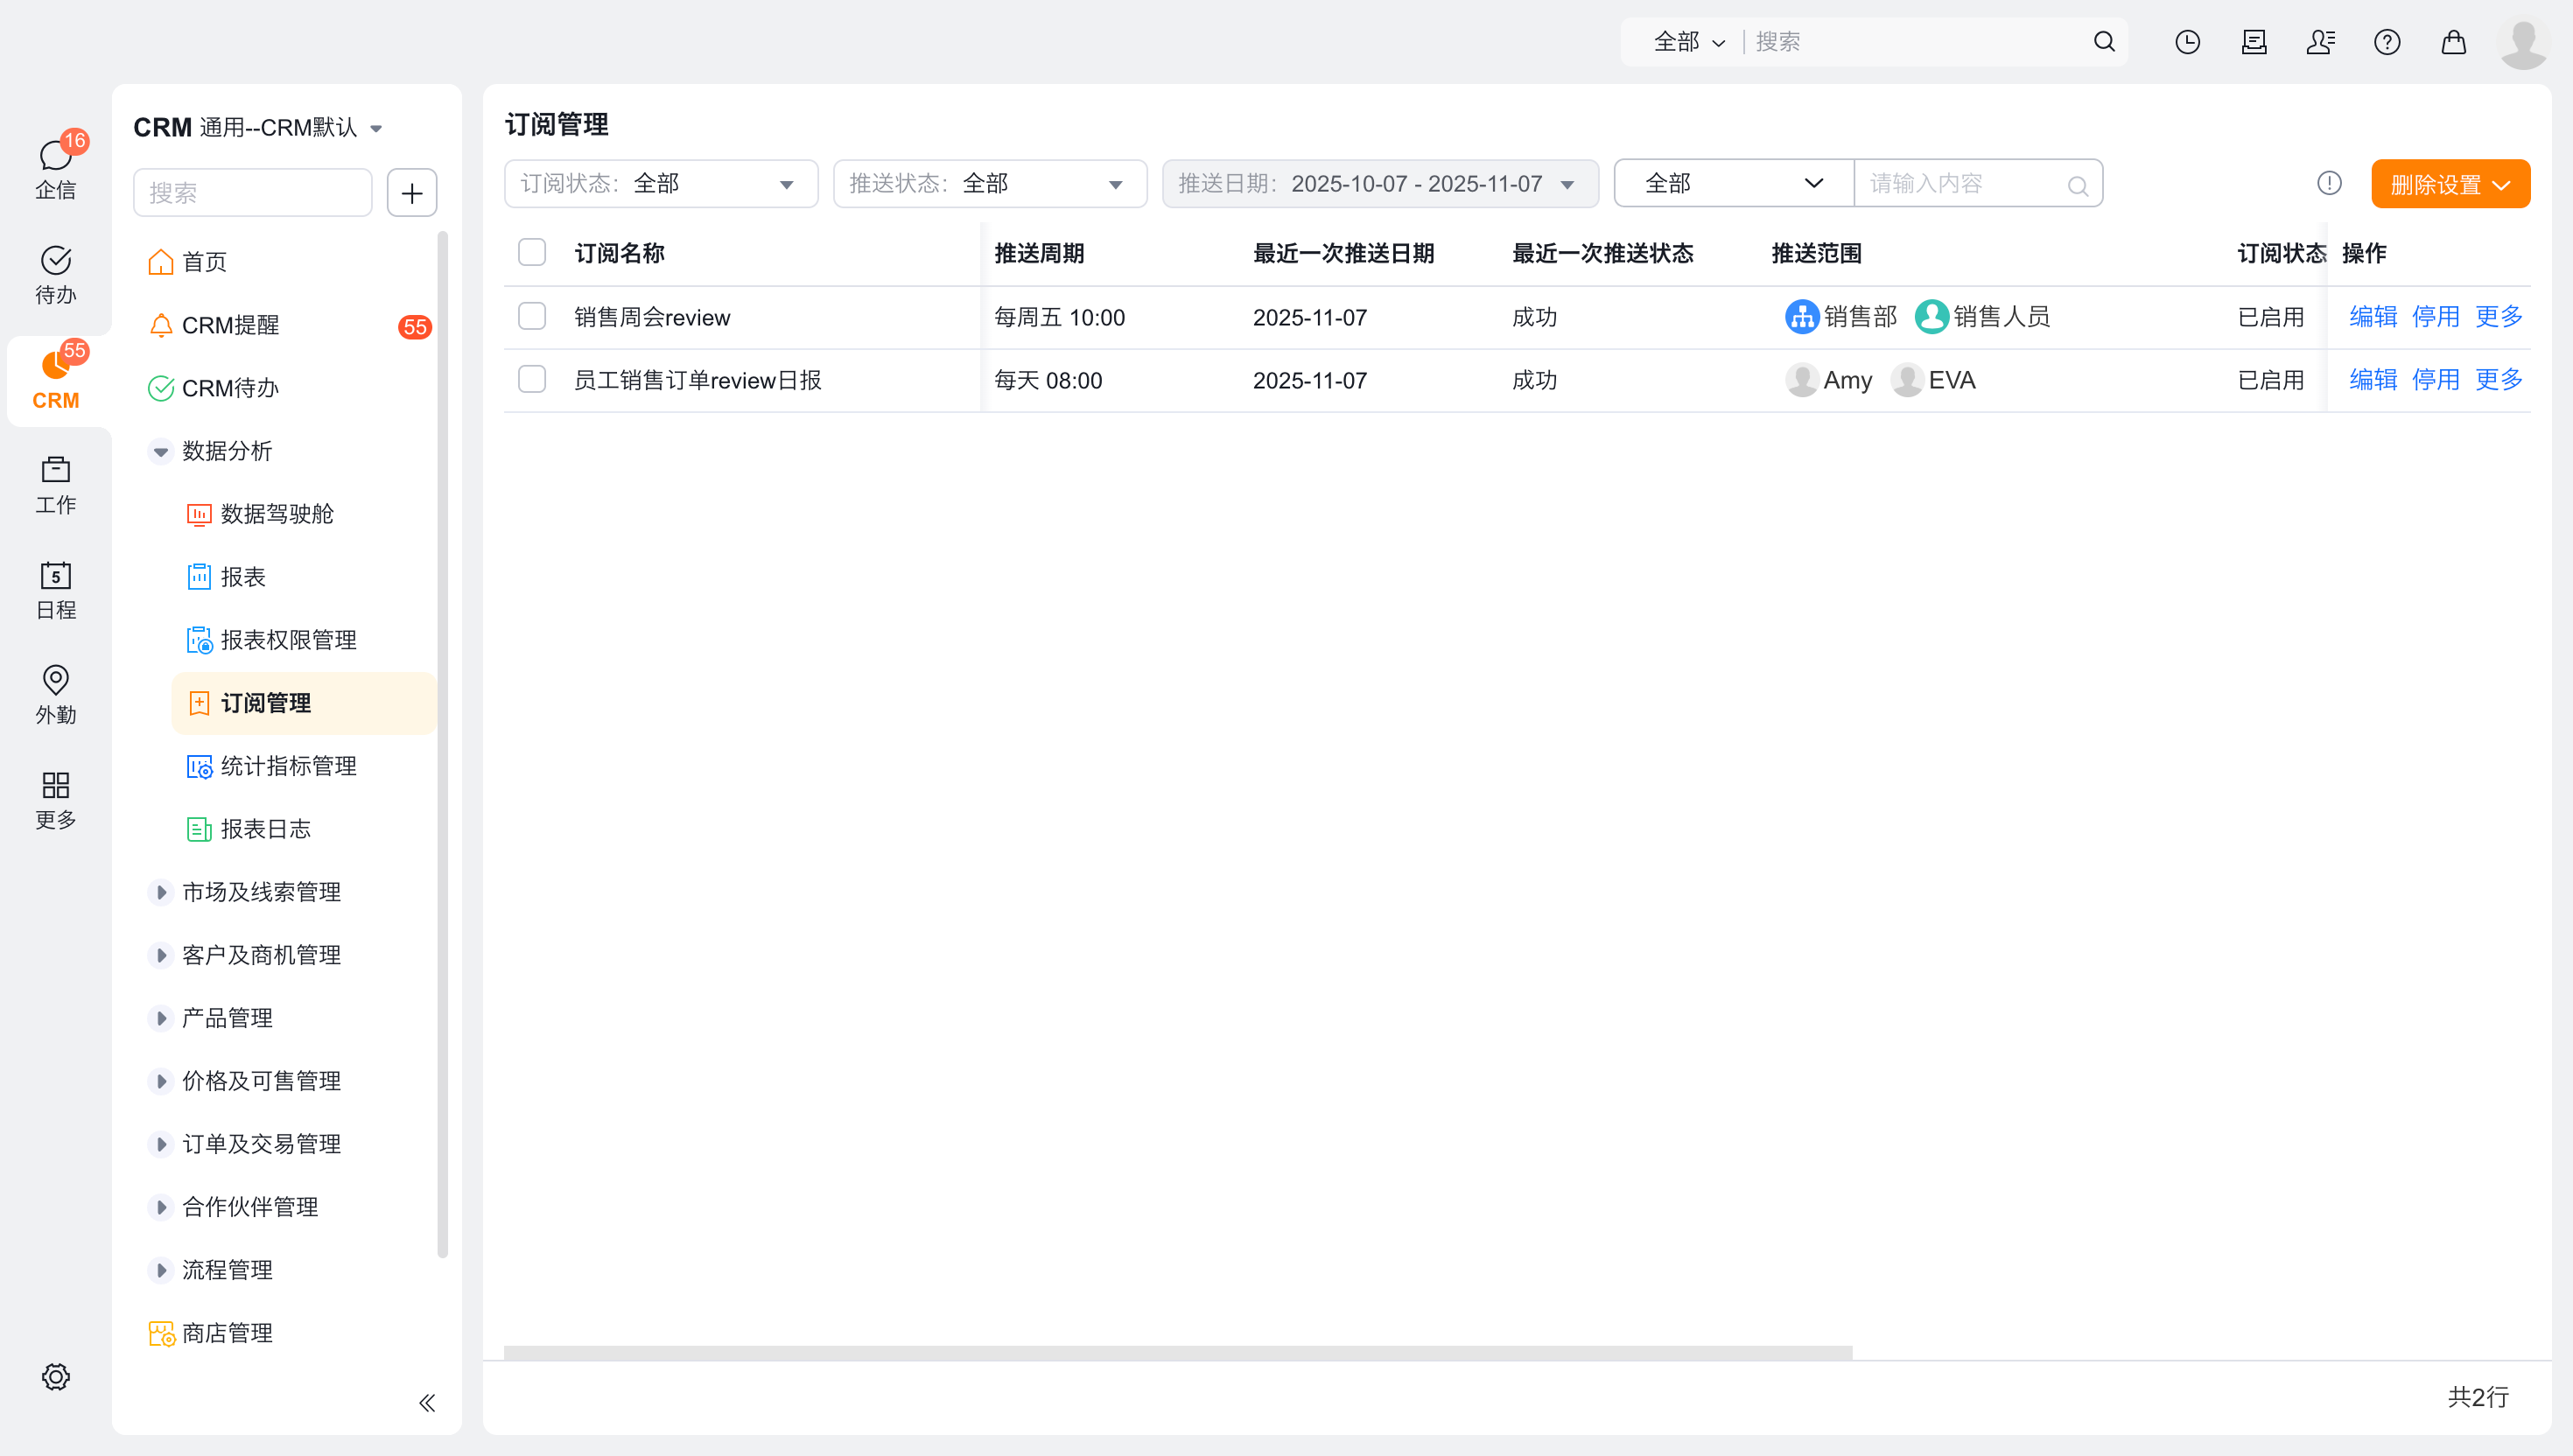
Task: Click the 请输入内容 search input field
Action: [x=1962, y=184]
